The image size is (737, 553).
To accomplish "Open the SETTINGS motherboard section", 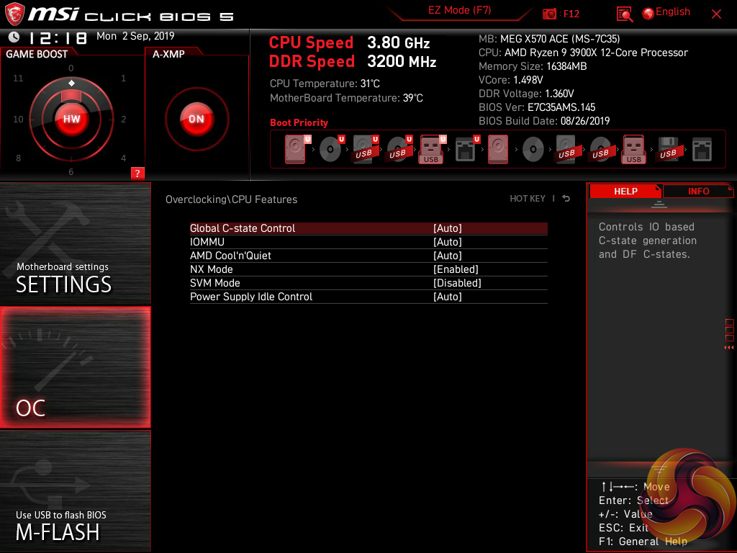I will (x=75, y=243).
